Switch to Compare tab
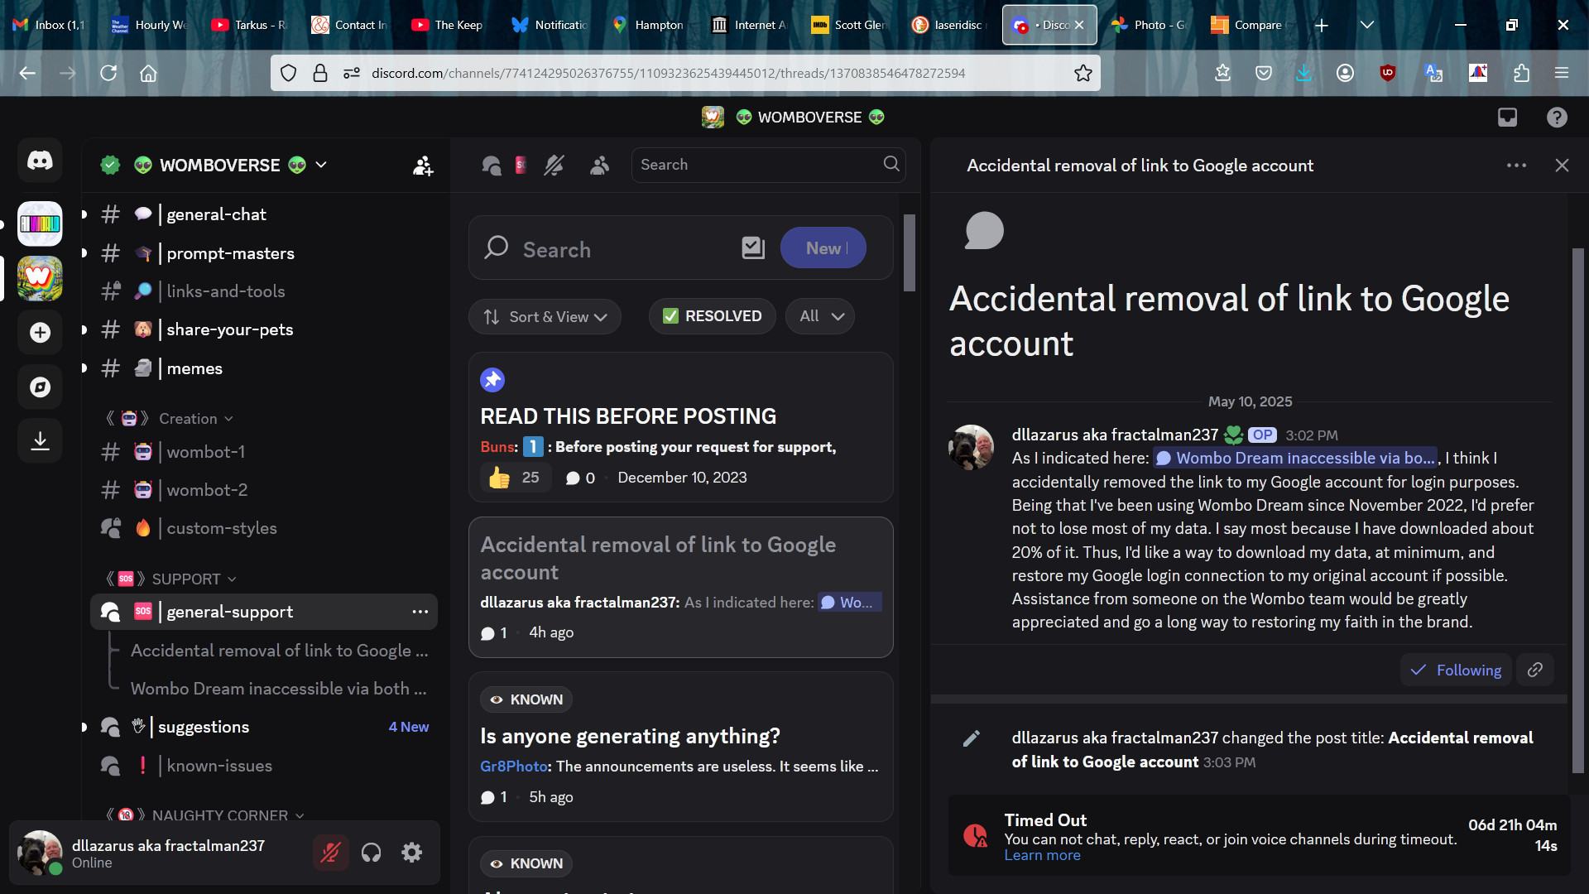 pos(1248,25)
